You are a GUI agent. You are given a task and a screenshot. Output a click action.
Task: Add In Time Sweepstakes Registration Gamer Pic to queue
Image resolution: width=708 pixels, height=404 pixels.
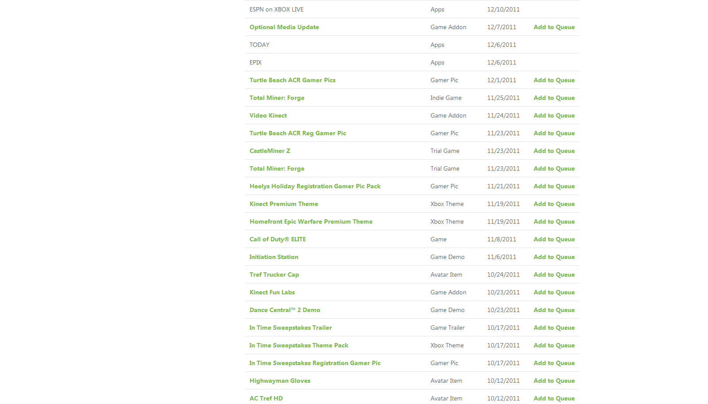(x=554, y=363)
